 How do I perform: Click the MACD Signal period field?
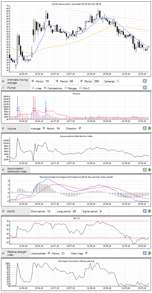pos(104,211)
